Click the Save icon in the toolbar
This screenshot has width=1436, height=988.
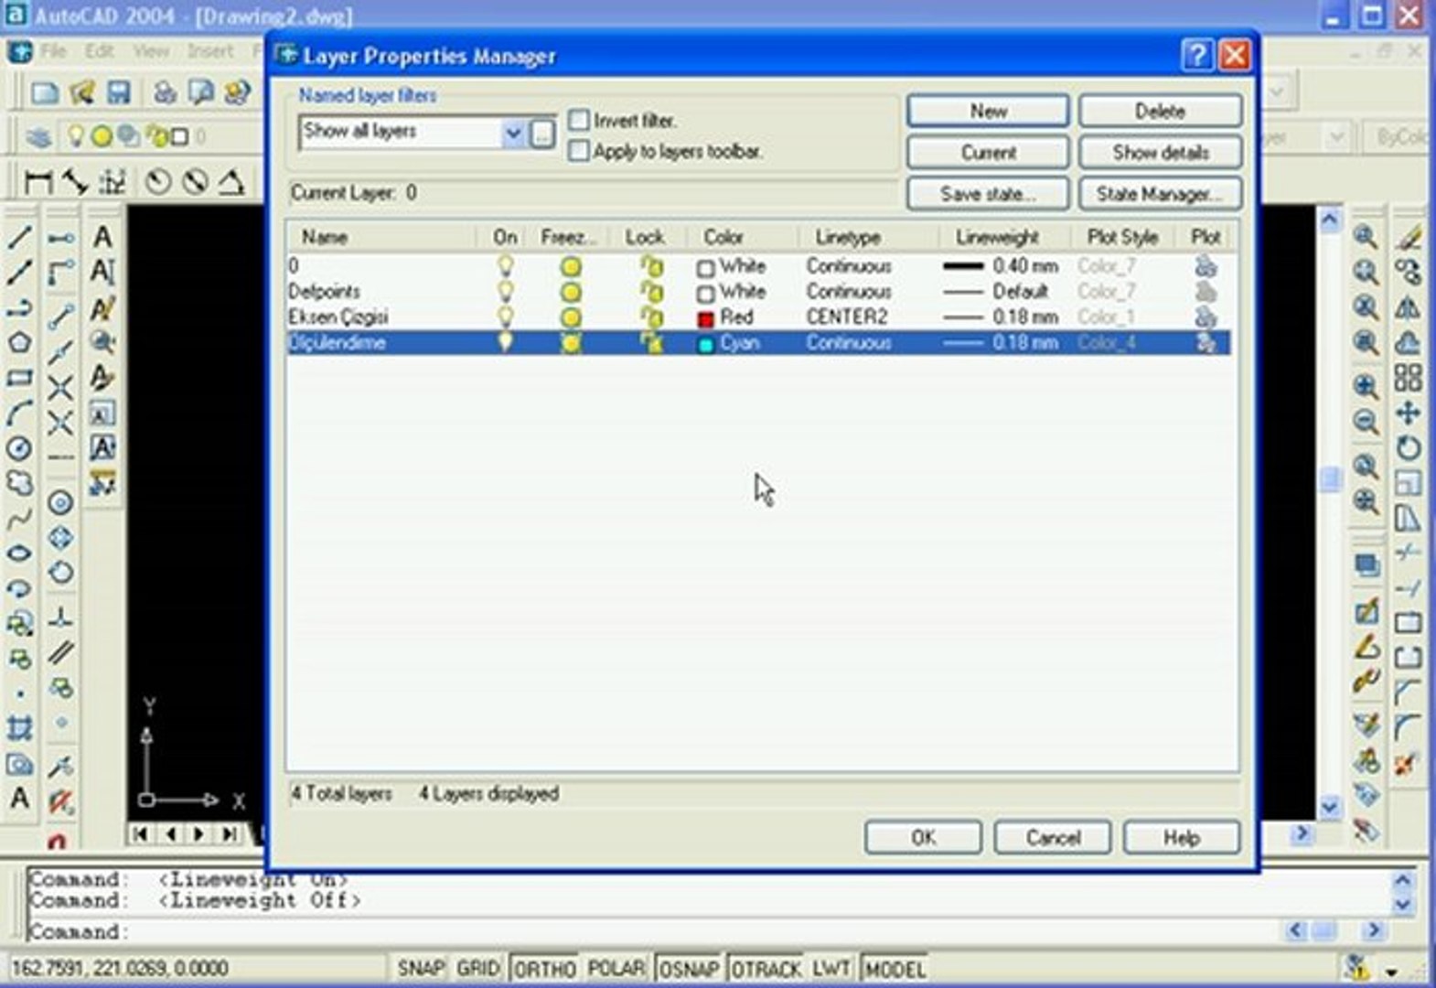119,92
